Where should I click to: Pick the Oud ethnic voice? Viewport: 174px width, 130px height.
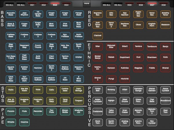[x=138, y=57]
